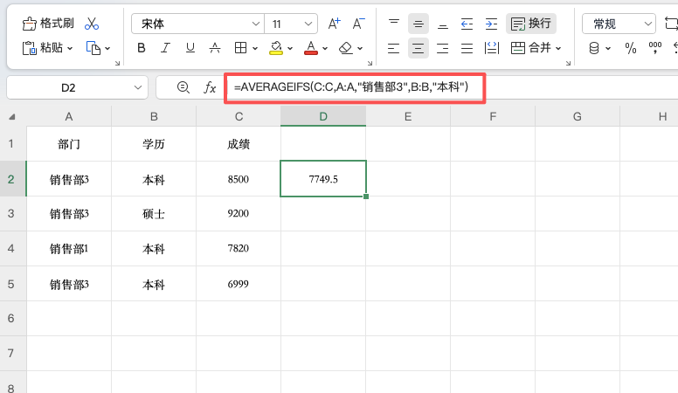Toggle Italic formatting
The width and height of the screenshot is (678, 393).
click(165, 48)
